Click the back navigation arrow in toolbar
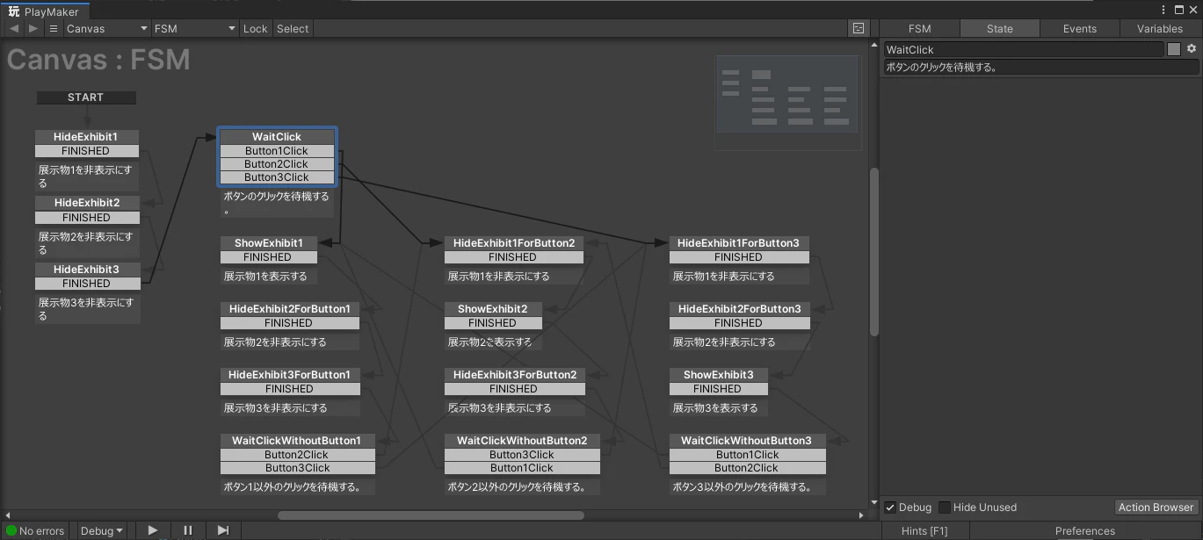Screen dimensions: 1203x540 click(x=14, y=28)
